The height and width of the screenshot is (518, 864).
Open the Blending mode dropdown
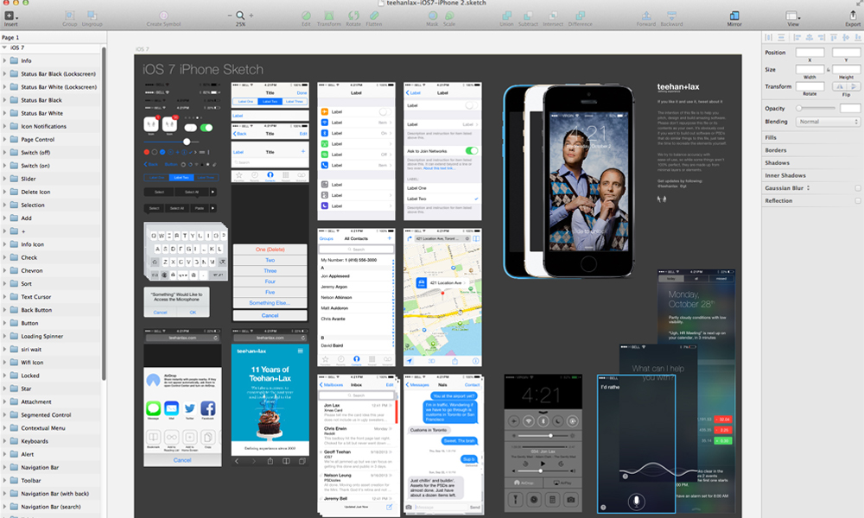pos(828,122)
